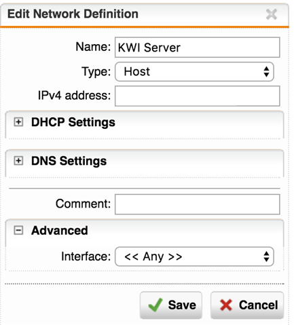Click the green checkmark icon on Save
The width and height of the screenshot is (294, 325).
[x=155, y=305]
